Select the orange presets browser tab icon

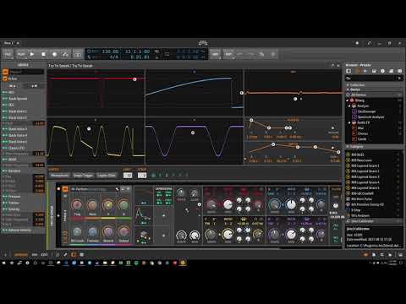click(357, 71)
